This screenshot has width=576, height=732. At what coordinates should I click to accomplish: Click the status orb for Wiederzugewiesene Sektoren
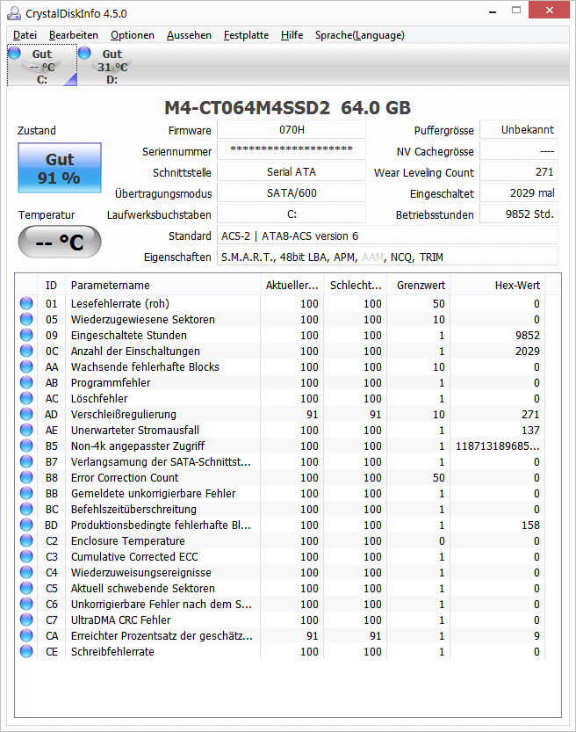pos(26,319)
